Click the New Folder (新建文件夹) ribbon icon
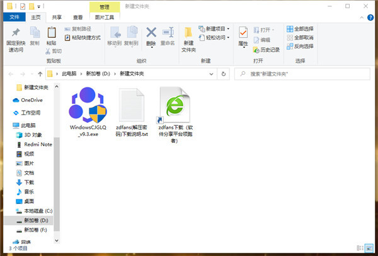 188,32
